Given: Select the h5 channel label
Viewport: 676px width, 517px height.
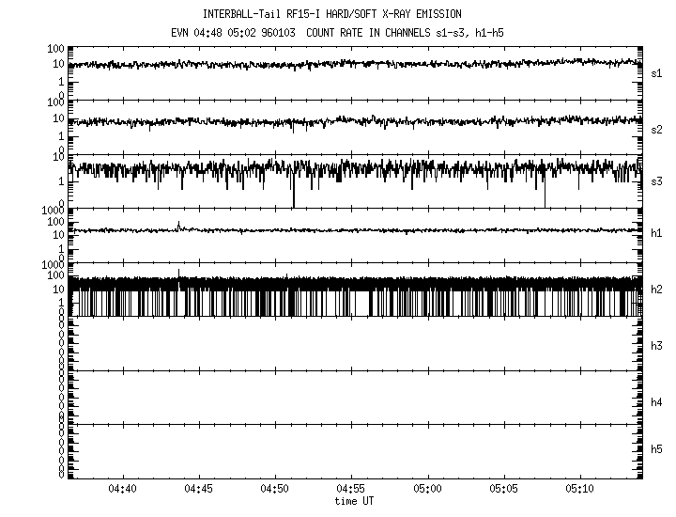Looking at the screenshot, I should click(x=656, y=449).
